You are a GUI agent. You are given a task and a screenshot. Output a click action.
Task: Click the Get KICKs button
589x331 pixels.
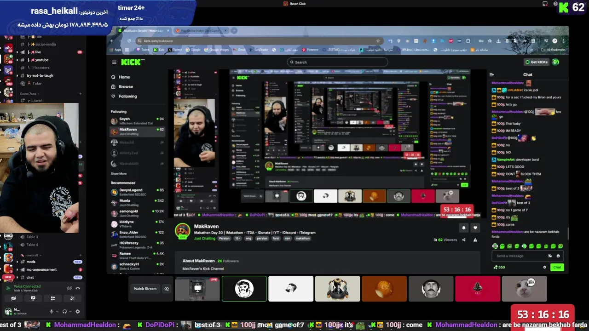(537, 62)
